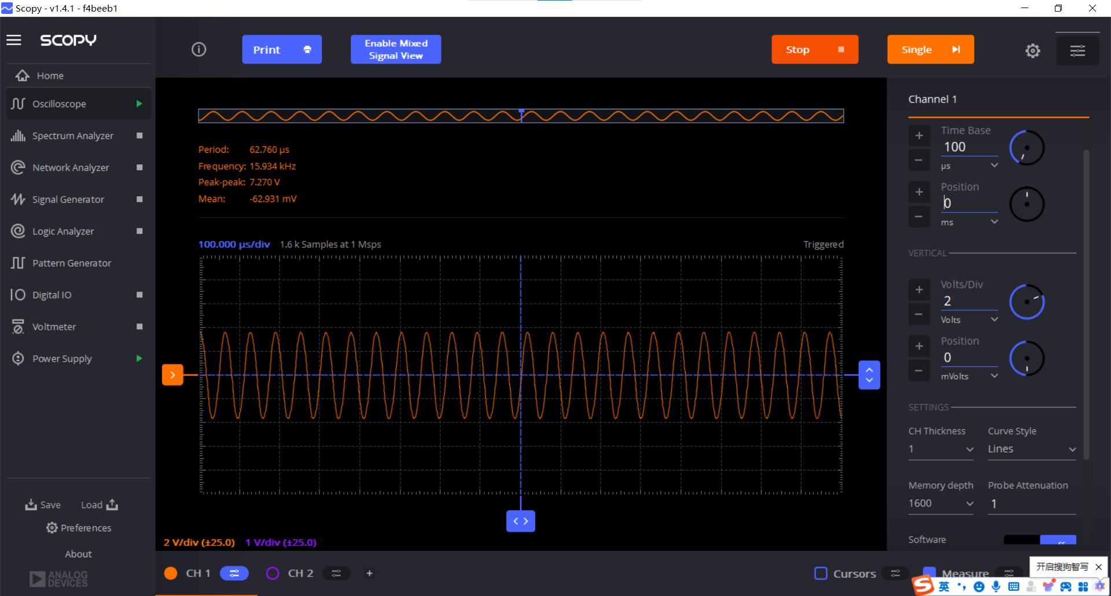This screenshot has height=596, width=1111.
Task: Click the Analog Devices logo
Action: [x=59, y=579]
